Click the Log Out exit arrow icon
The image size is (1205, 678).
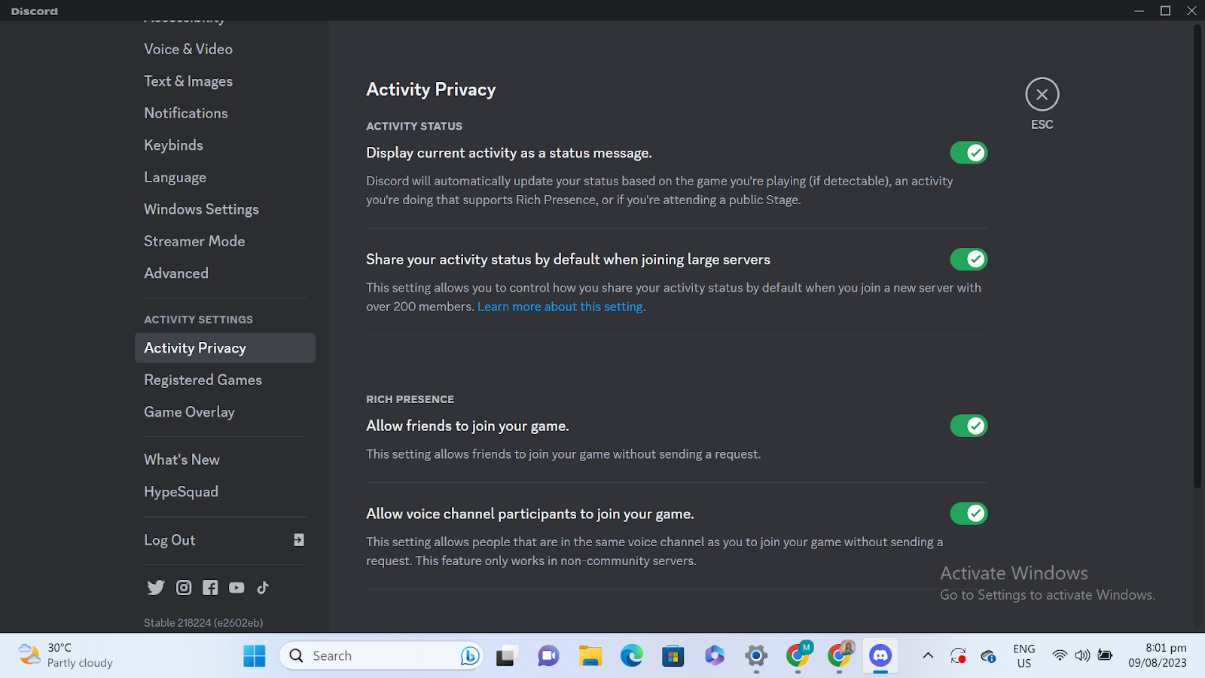point(299,540)
